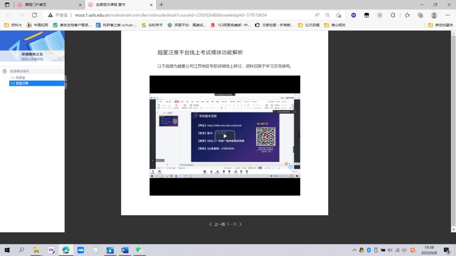Open the 谷粉学术 bookmark
The height and width of the screenshot is (256, 456).
[x=152, y=25]
